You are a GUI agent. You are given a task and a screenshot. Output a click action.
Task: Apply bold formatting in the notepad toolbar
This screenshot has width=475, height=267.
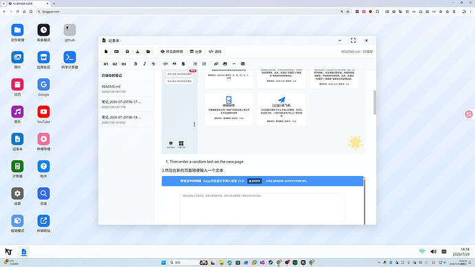(x=136, y=64)
